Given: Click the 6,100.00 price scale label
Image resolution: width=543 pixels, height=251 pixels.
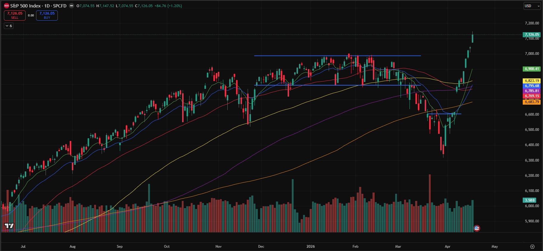Looking at the screenshot, I should point(532,191).
